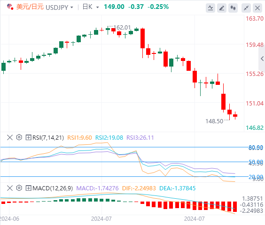Click the RSI1:9.60 value
Viewport: 265px width, 225px height.
coord(79,138)
